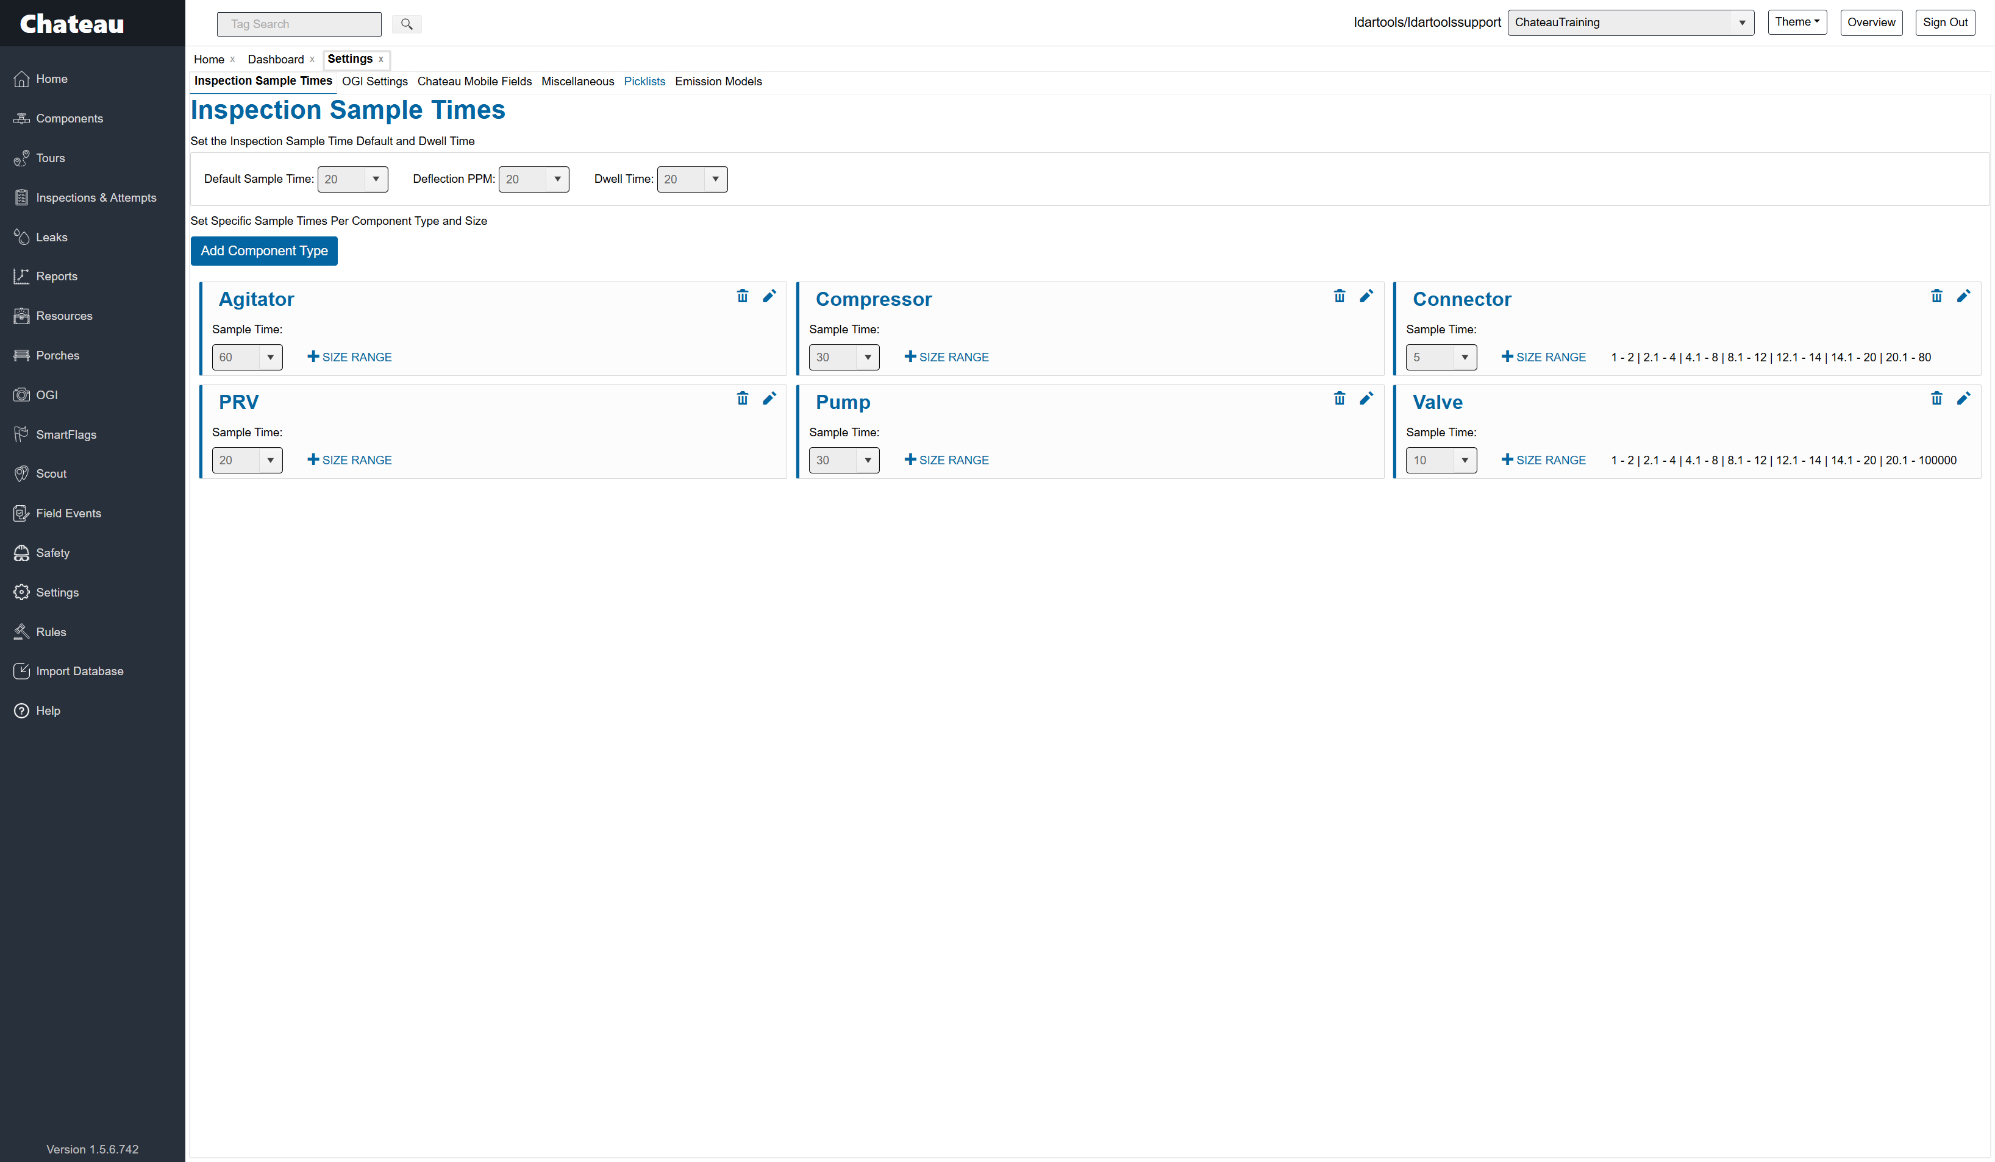
Task: Edit the Valve component type
Action: point(1963,399)
